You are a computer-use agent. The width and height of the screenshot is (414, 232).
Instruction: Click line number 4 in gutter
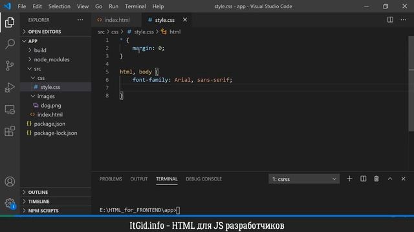click(x=107, y=64)
